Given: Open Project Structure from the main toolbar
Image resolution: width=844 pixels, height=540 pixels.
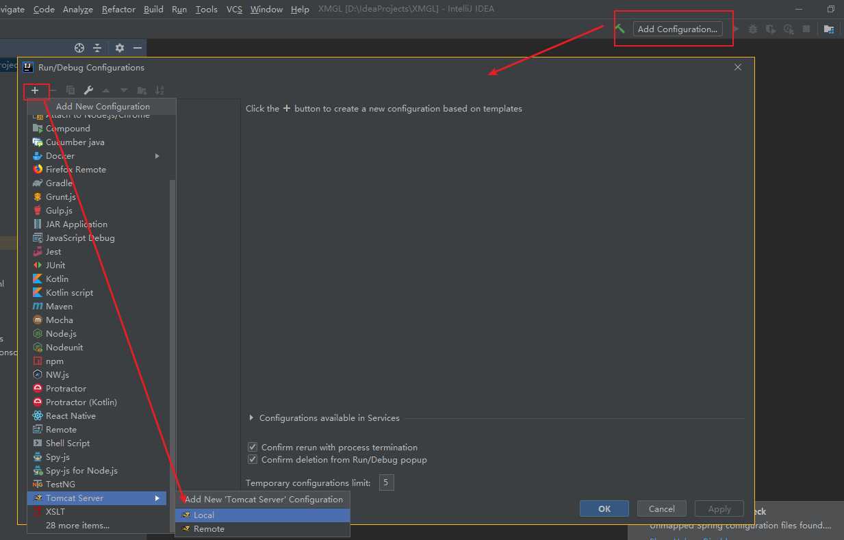Looking at the screenshot, I should click(828, 29).
